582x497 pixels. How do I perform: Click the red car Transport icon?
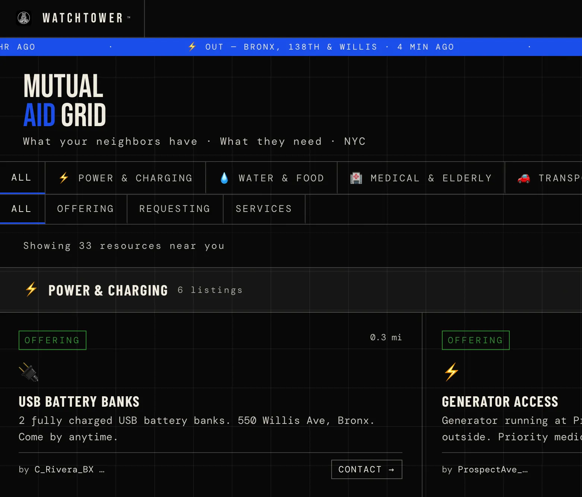click(x=524, y=178)
